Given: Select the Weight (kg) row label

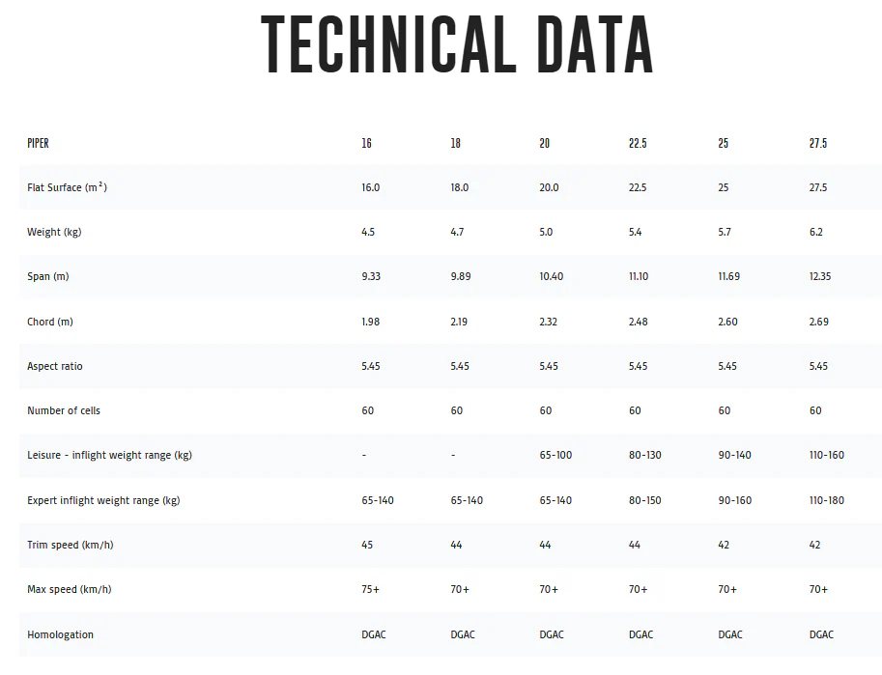Looking at the screenshot, I should tap(54, 232).
